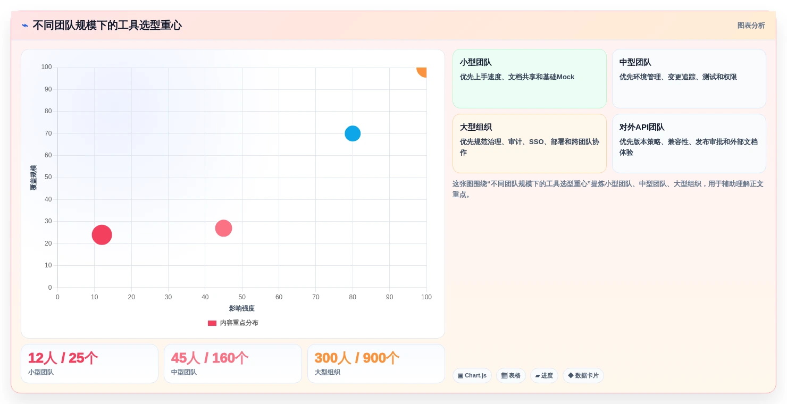The width and height of the screenshot is (787, 404).
Task: Open the 小型团队 green card
Action: click(529, 79)
